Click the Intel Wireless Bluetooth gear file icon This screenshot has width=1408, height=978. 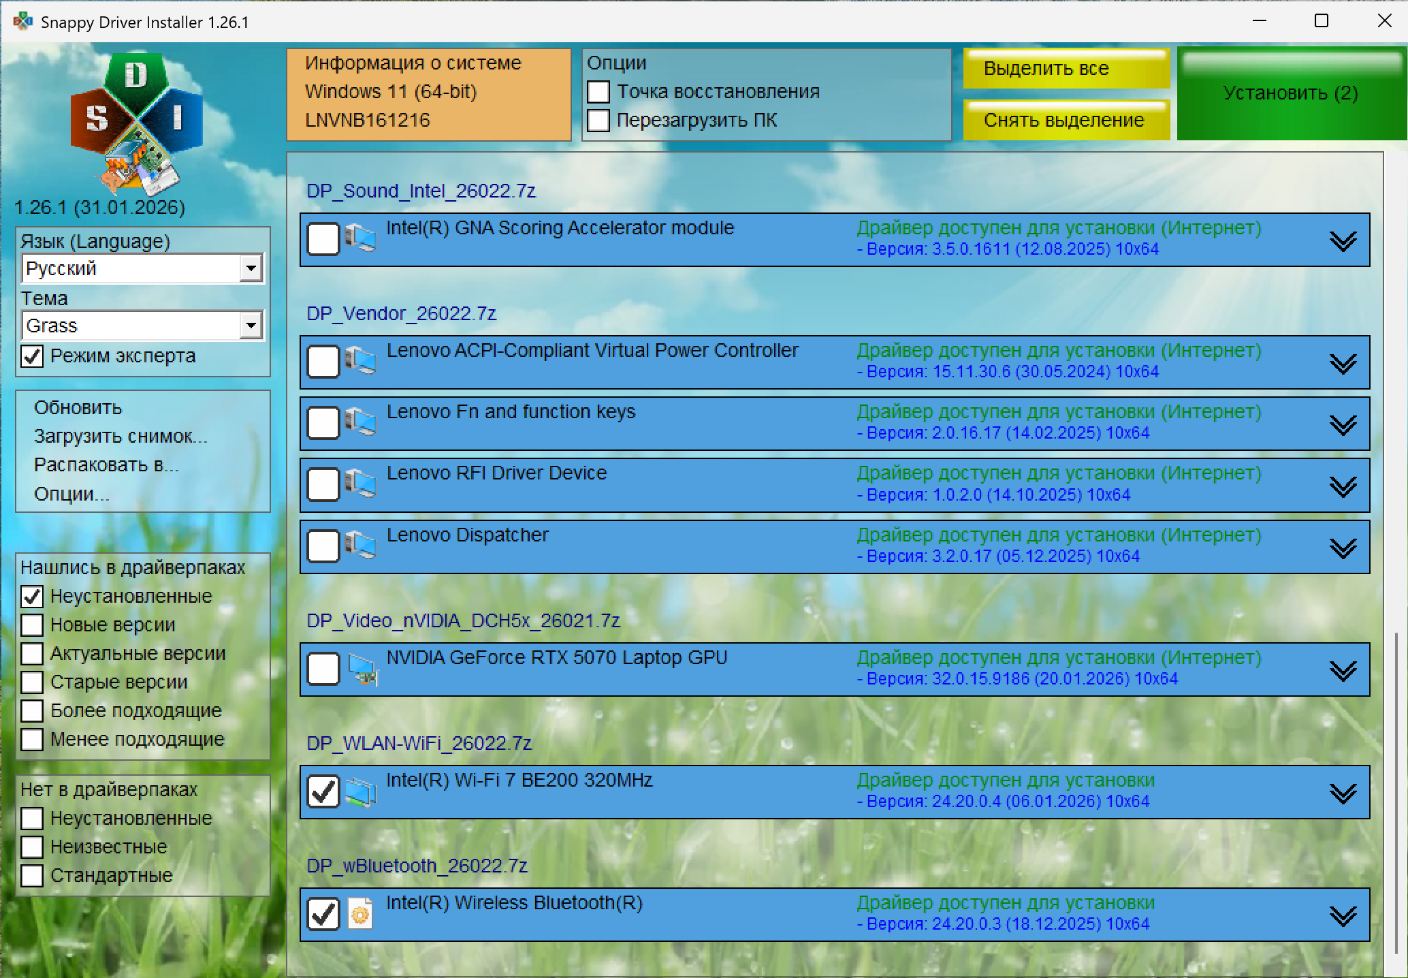point(360,914)
